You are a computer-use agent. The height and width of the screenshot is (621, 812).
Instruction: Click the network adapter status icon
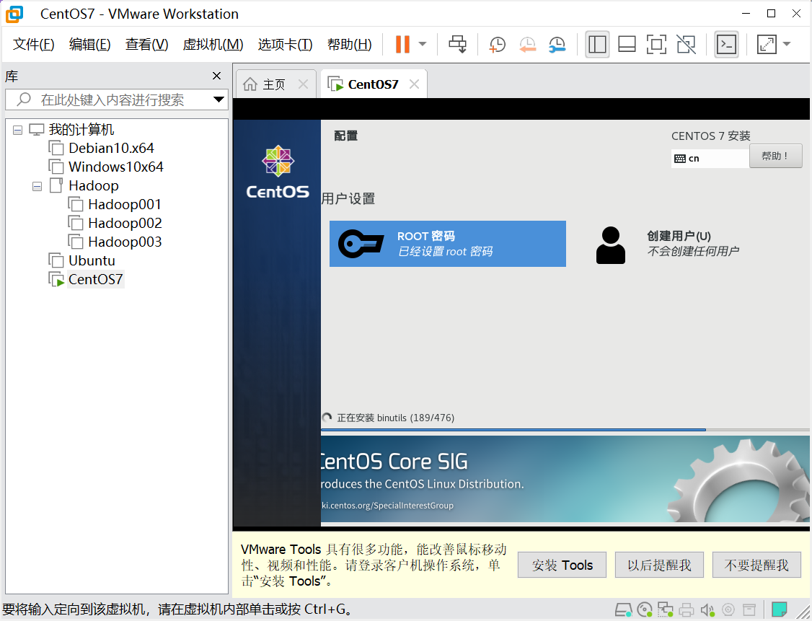coord(666,609)
